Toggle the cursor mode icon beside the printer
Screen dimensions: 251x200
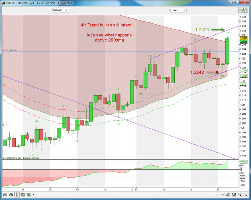click(x=17, y=194)
